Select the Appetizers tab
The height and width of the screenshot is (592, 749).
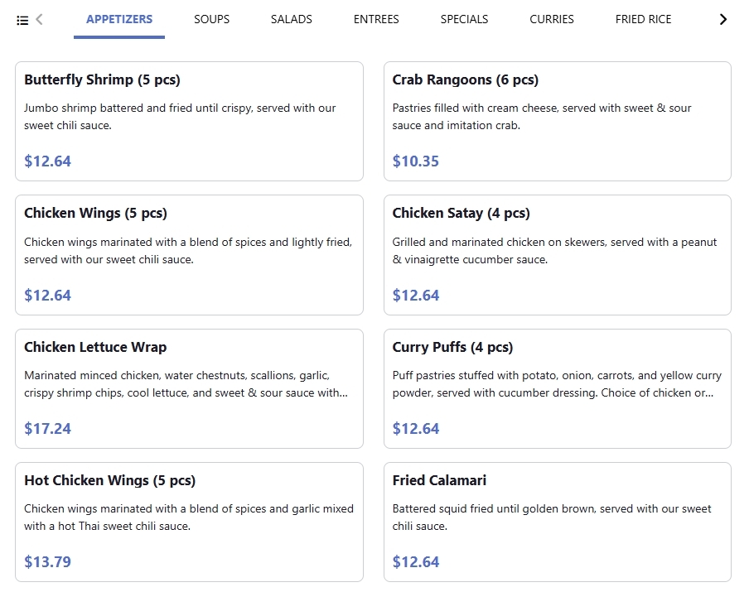click(x=119, y=20)
